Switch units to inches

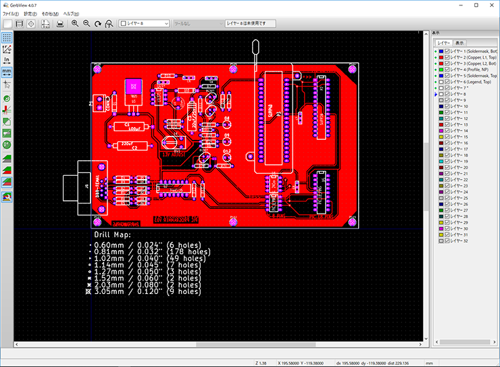[7, 60]
